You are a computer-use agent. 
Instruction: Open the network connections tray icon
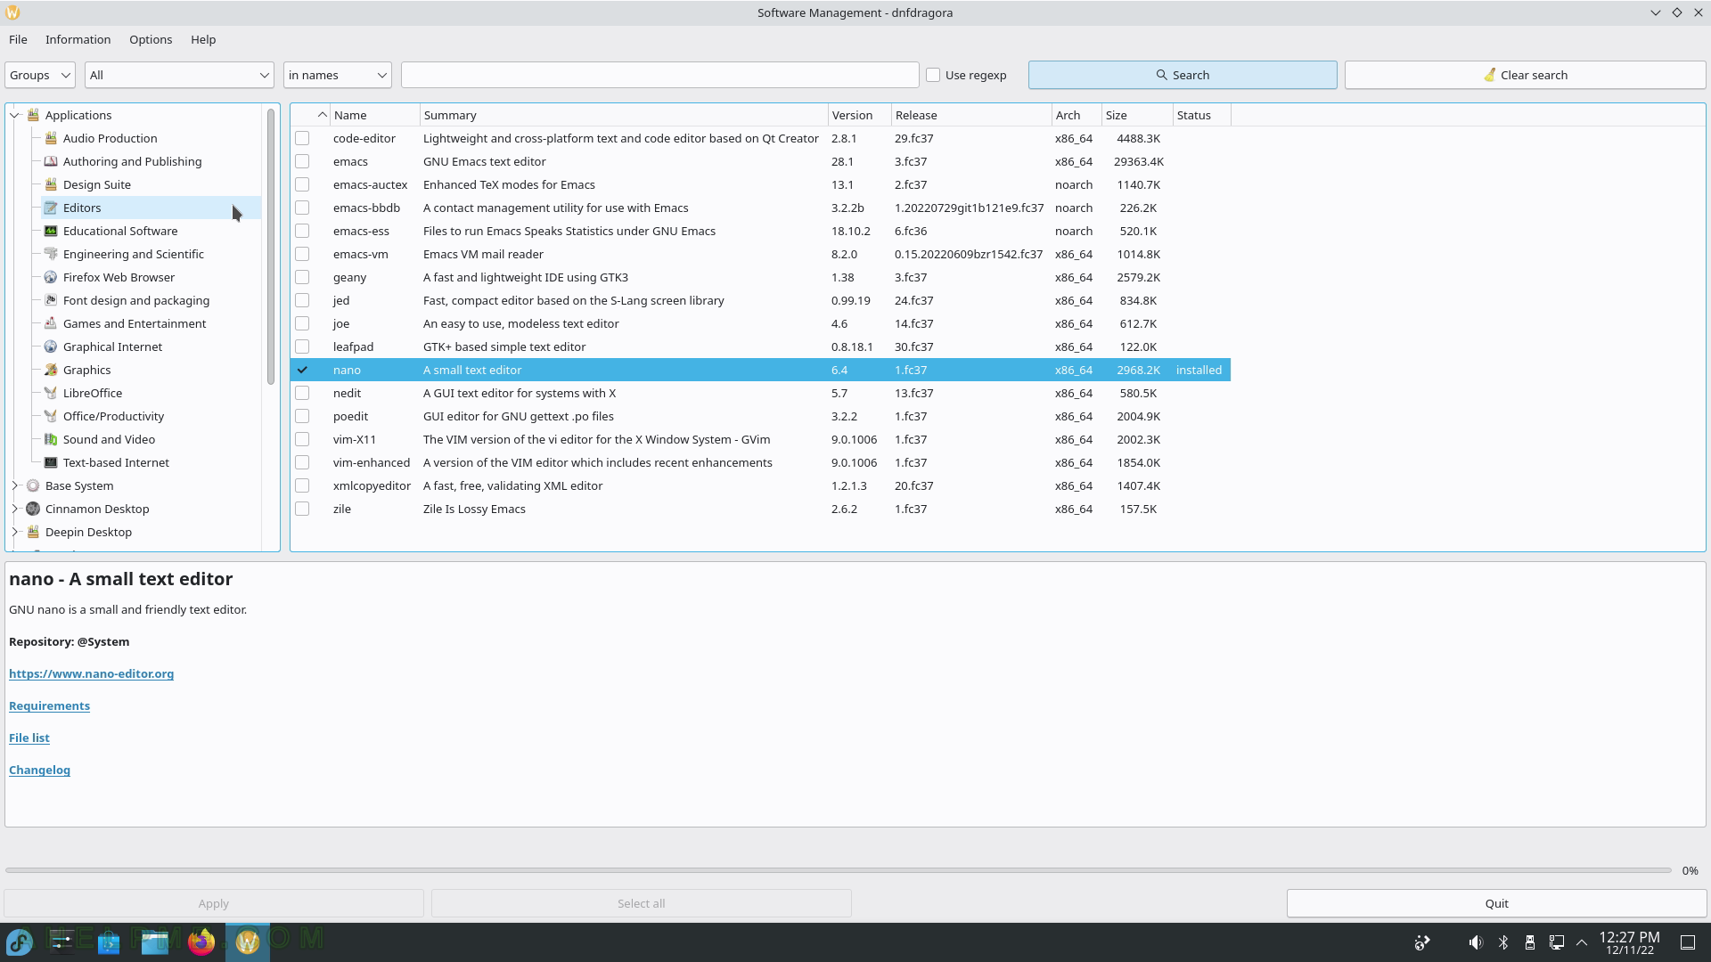(1556, 942)
